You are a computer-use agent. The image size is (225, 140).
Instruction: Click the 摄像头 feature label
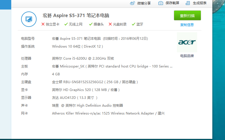(x=99, y=24)
